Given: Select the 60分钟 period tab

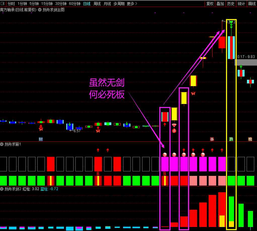Looking at the screenshot, I should [x=75, y=4].
